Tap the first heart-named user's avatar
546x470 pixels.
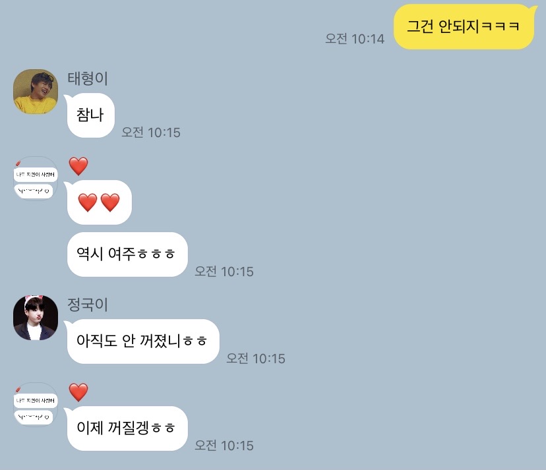point(36,179)
